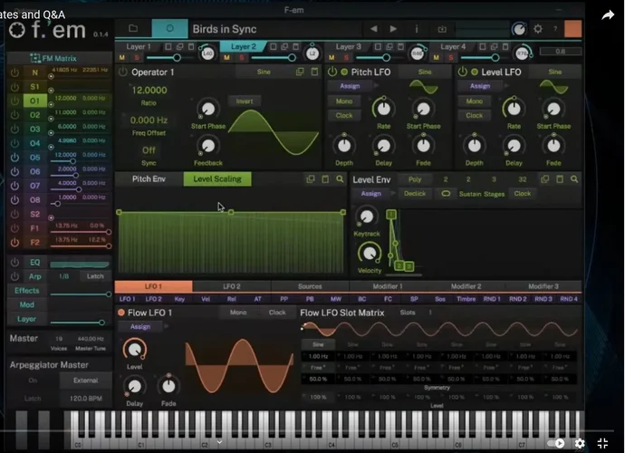Toggle the Pitch LFO power button
The width and height of the screenshot is (625, 453).
332,72
